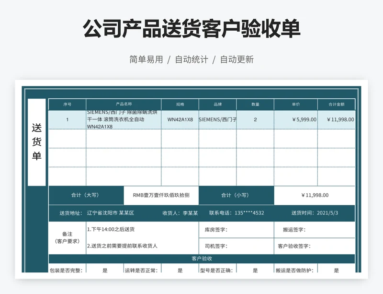This screenshot has width=383, height=294.
Task: Select 是 answer beside 搬运是否做防护
Action: (x=337, y=270)
